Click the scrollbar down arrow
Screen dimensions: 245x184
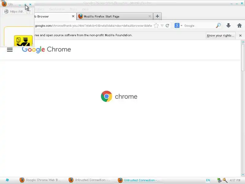(243, 174)
